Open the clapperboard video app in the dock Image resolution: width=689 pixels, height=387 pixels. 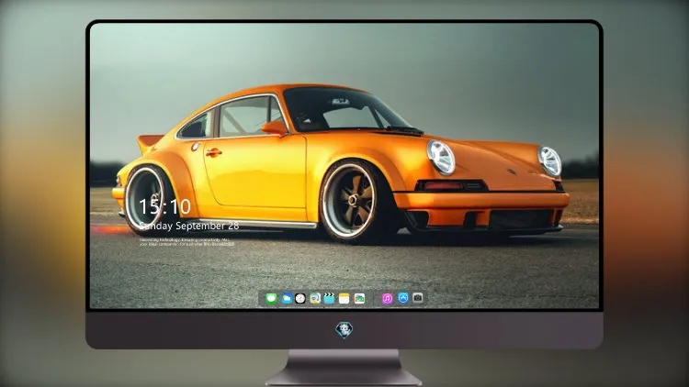329,298
